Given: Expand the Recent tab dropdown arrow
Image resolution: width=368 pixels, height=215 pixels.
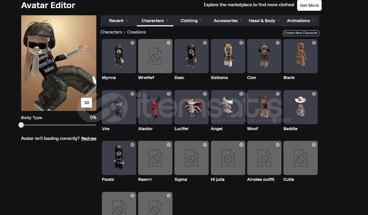Looking at the screenshot, I should click(127, 20).
